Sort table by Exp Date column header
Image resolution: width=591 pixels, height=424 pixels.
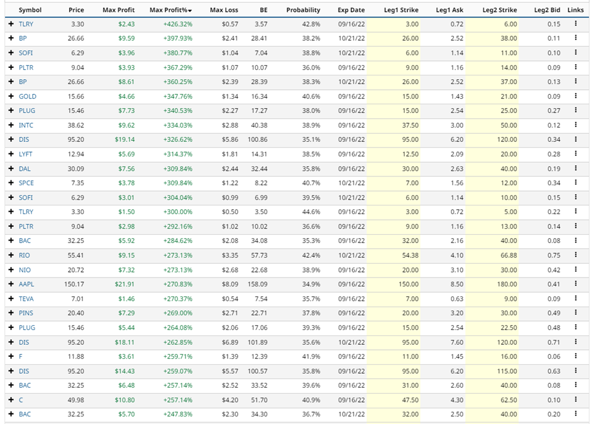tap(351, 10)
